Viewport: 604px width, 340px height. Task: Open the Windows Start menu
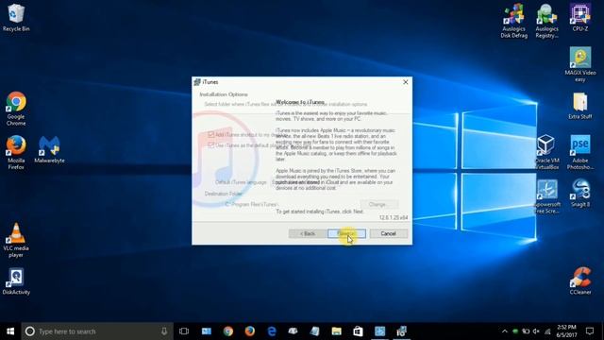pos(10,331)
